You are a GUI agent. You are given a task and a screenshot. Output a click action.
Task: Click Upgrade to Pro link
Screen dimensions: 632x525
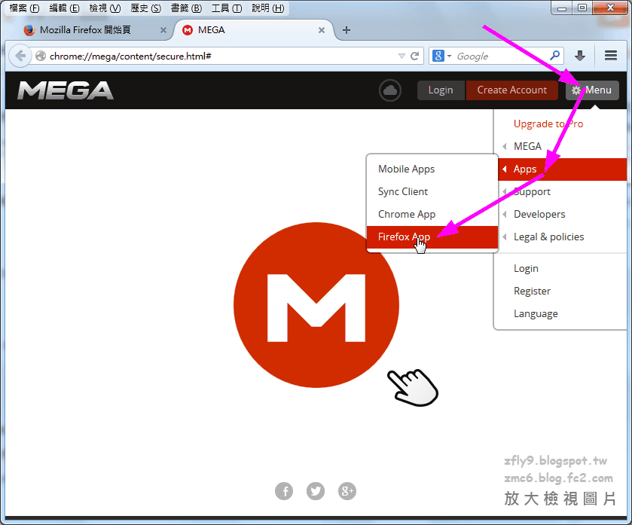click(x=548, y=124)
